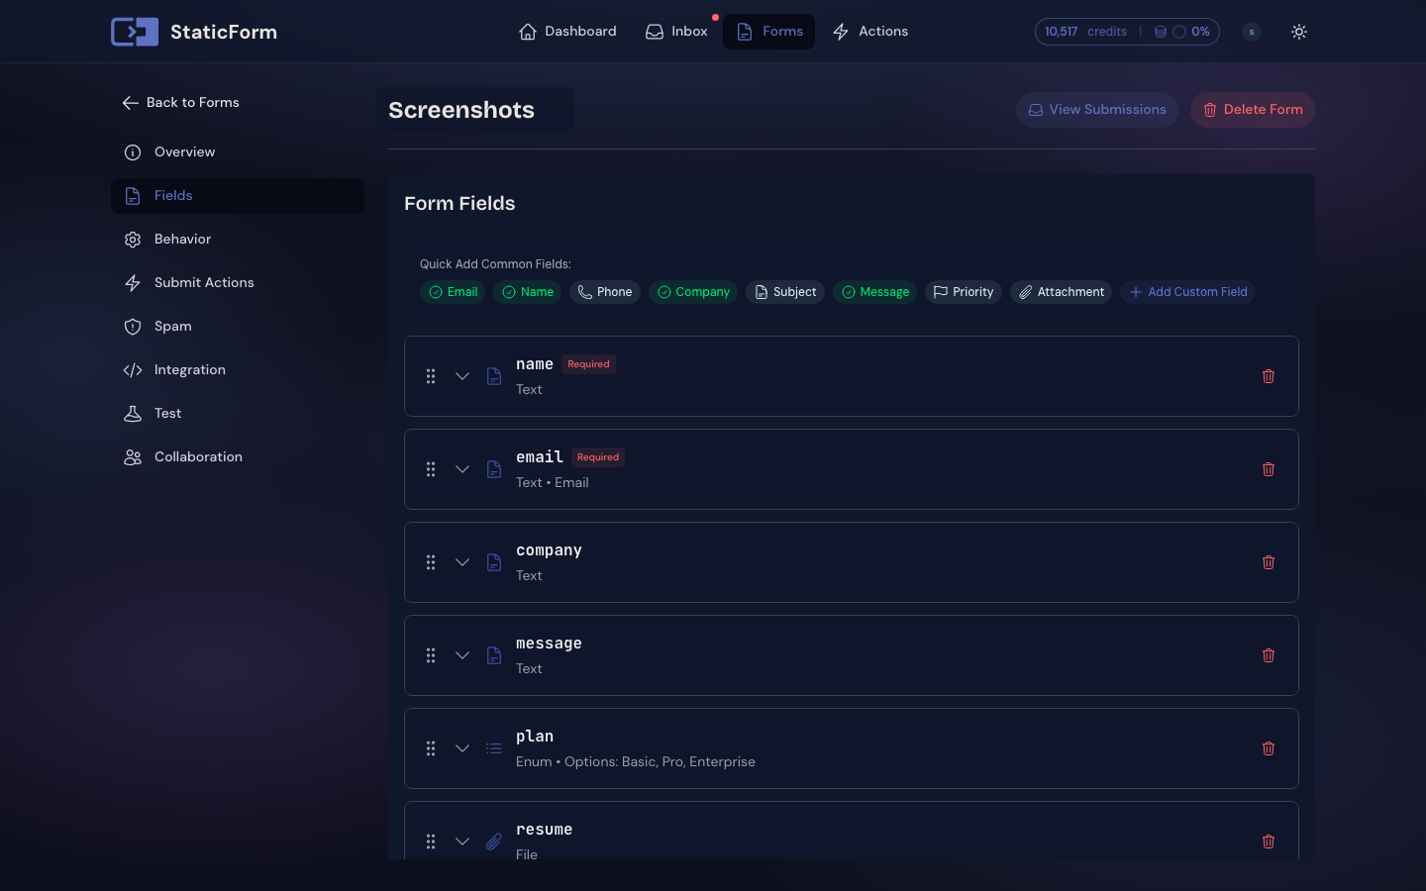Grab the drag handle of the plan field
Image resolution: width=1426 pixels, height=891 pixels.
[x=431, y=748]
